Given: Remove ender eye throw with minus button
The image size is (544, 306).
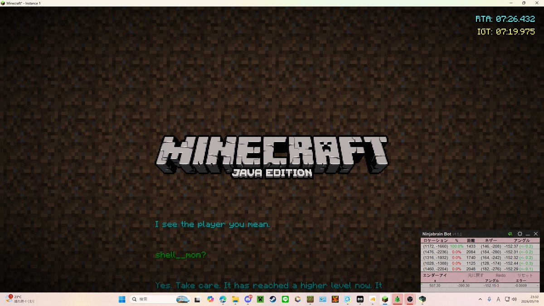Looking at the screenshot, I should (x=537, y=286).
